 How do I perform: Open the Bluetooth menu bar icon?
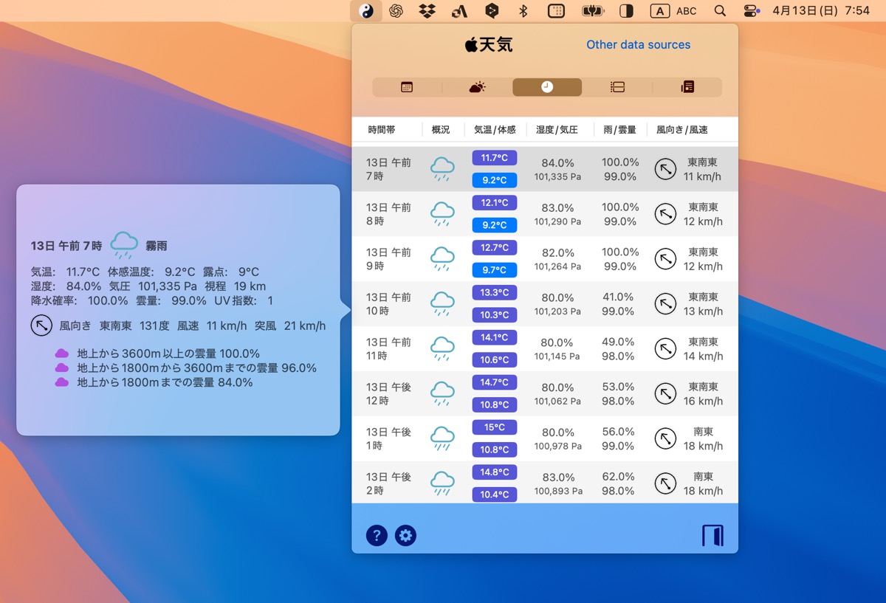coord(523,11)
